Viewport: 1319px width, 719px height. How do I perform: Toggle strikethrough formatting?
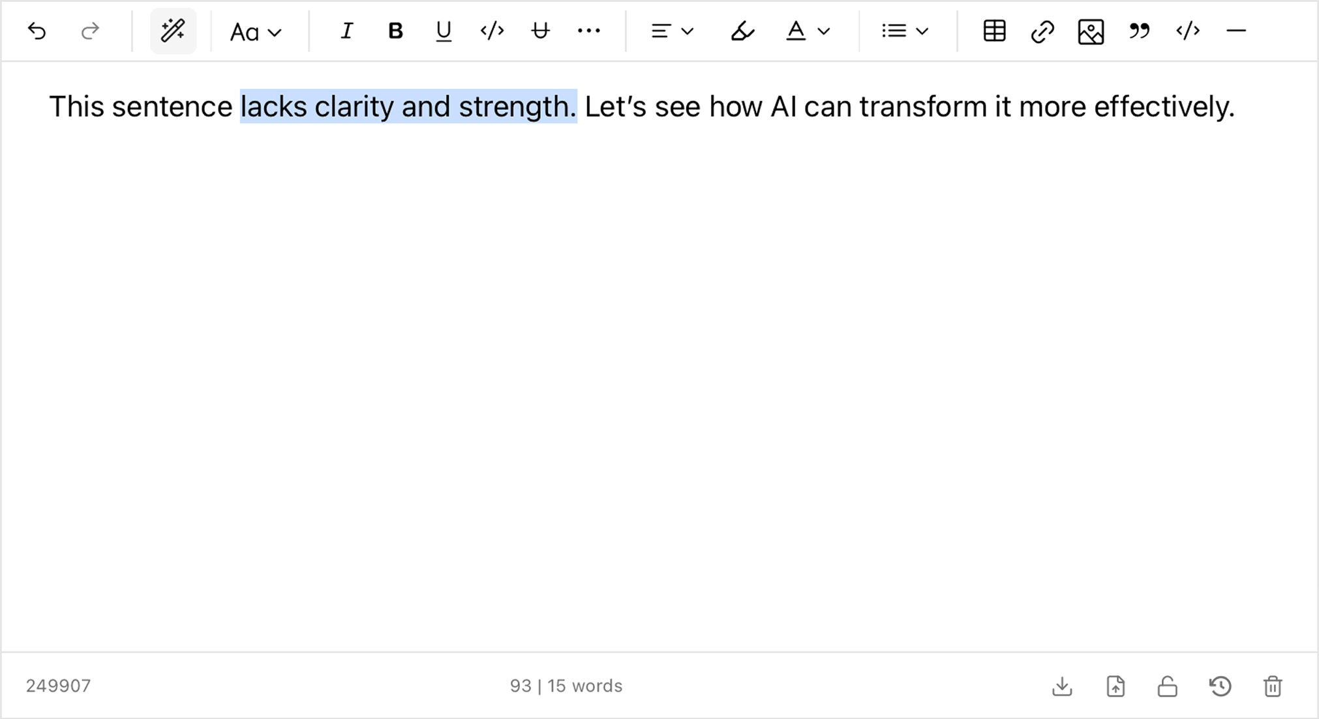[540, 31]
